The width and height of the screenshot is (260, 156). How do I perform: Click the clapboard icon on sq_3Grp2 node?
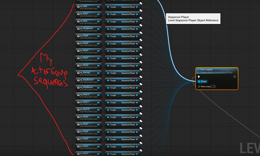click(78, 65)
